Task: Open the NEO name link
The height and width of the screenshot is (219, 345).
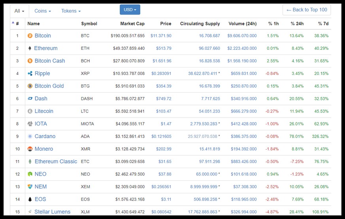Action: (x=40, y=174)
